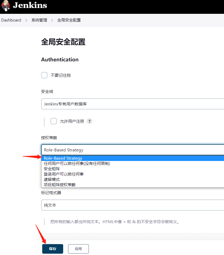This screenshot has width=224, height=255.
Task: Click the Jenkins butler mascot icon
Action: point(6,6)
